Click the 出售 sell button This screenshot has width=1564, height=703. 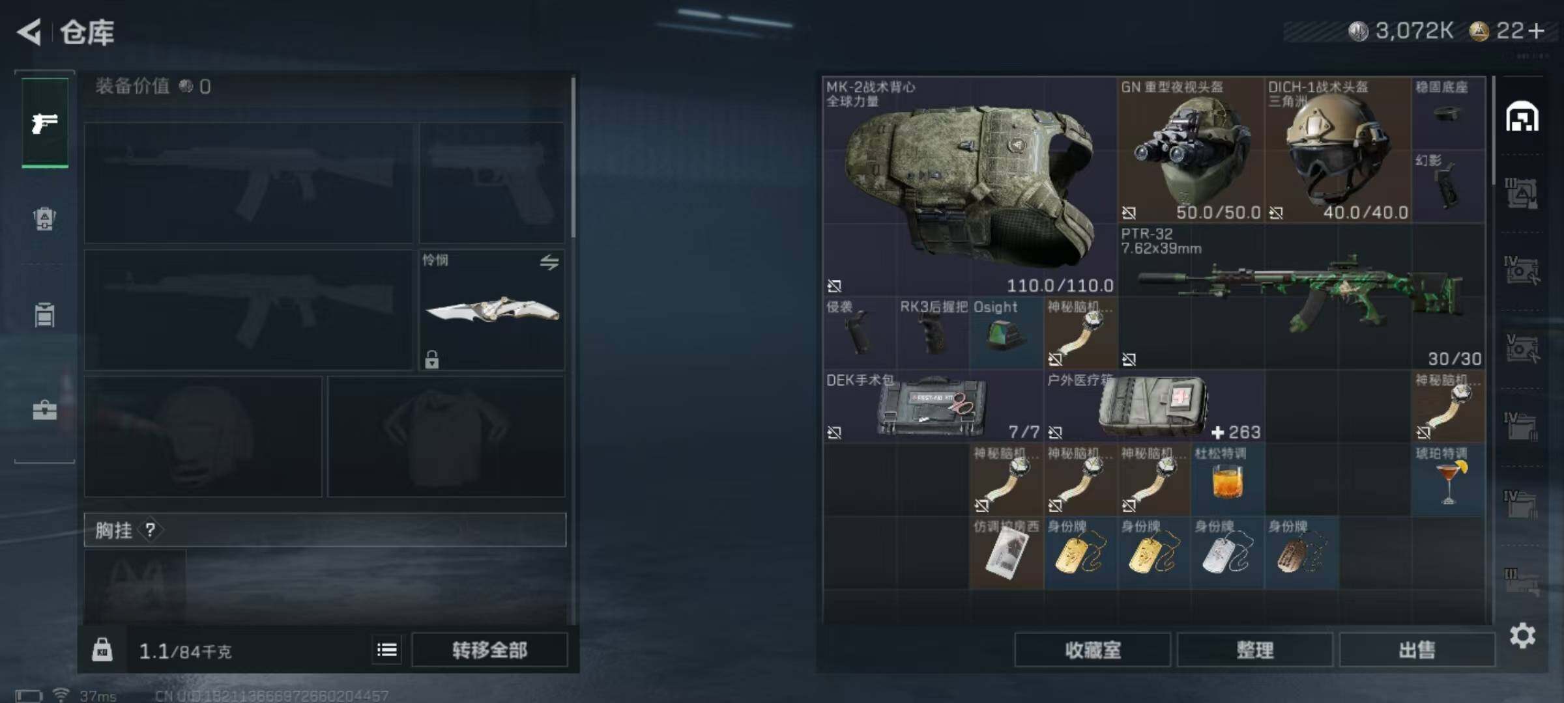(1417, 650)
